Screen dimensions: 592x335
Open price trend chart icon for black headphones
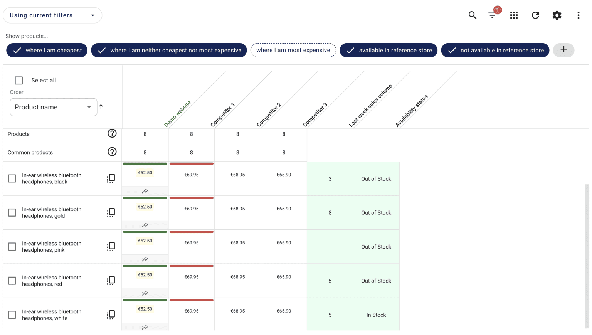pyautogui.click(x=145, y=191)
